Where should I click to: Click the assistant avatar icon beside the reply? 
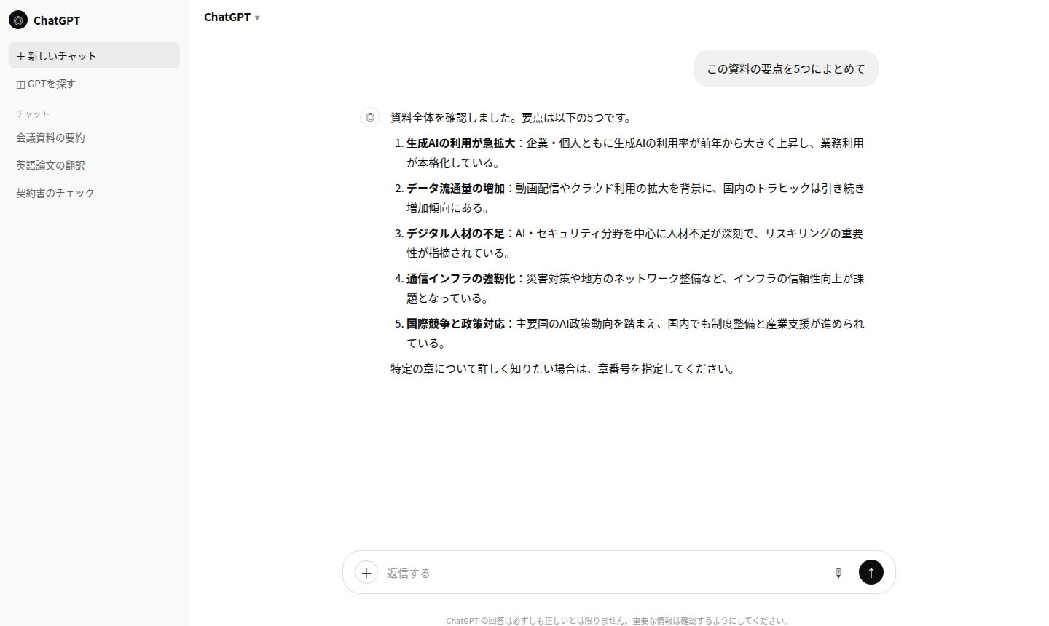point(370,117)
